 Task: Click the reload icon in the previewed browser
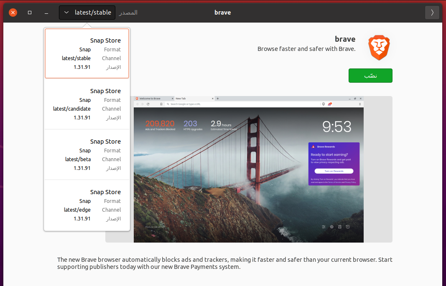tap(148, 104)
